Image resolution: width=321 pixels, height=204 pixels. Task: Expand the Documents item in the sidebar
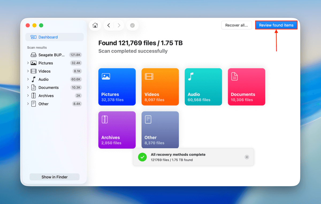coord(28,87)
